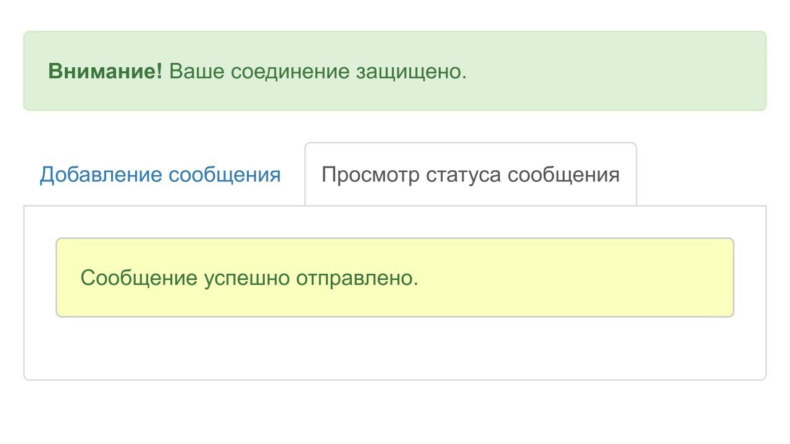
Task: Select the "Просмотр статуса сообщения" tab
Action: coord(470,175)
